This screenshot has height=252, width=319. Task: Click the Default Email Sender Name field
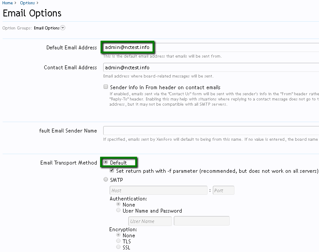(x=211, y=130)
